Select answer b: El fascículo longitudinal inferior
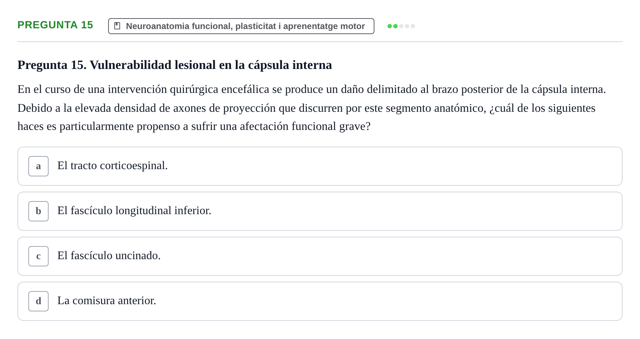 320,211
